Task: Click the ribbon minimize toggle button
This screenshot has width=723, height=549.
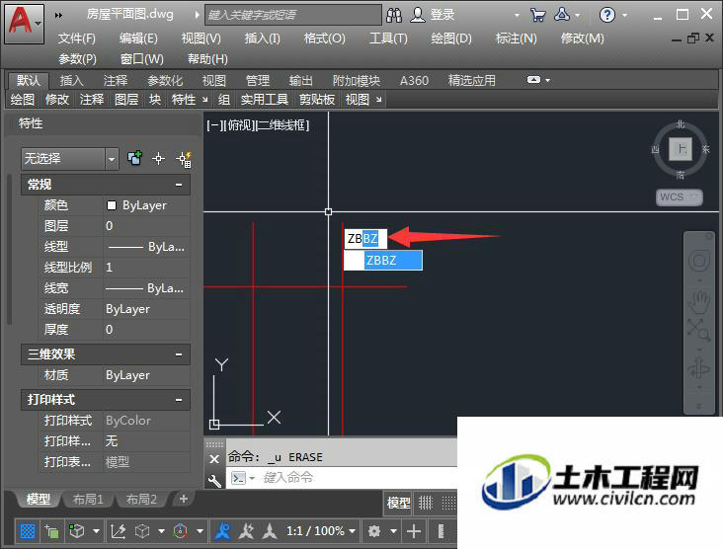Action: (533, 80)
